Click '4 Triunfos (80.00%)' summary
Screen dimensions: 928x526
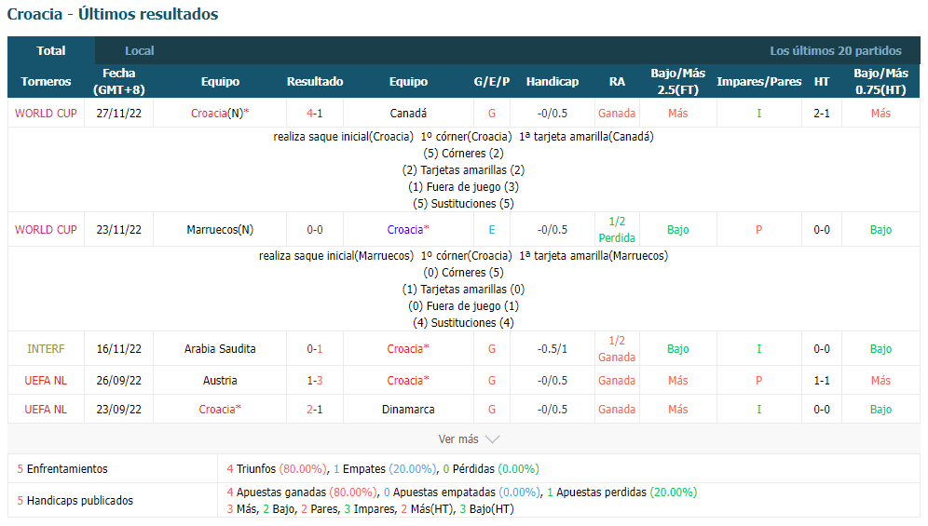click(x=277, y=469)
